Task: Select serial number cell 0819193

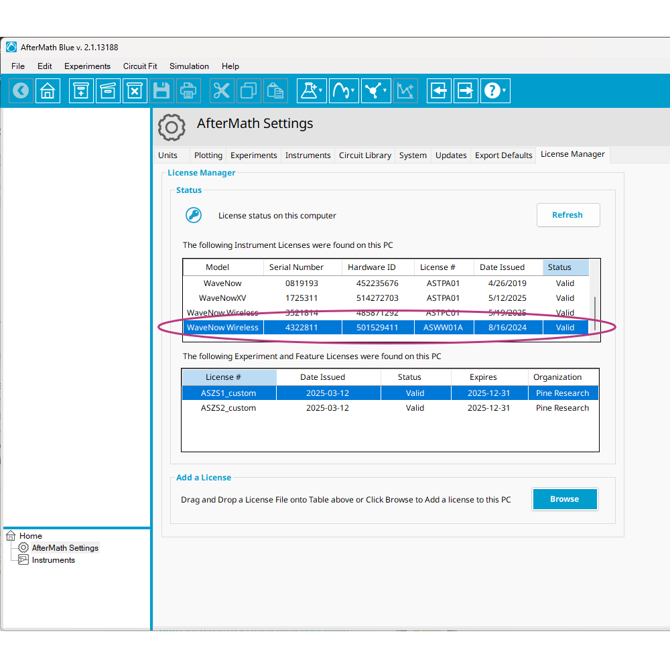Action: click(301, 283)
